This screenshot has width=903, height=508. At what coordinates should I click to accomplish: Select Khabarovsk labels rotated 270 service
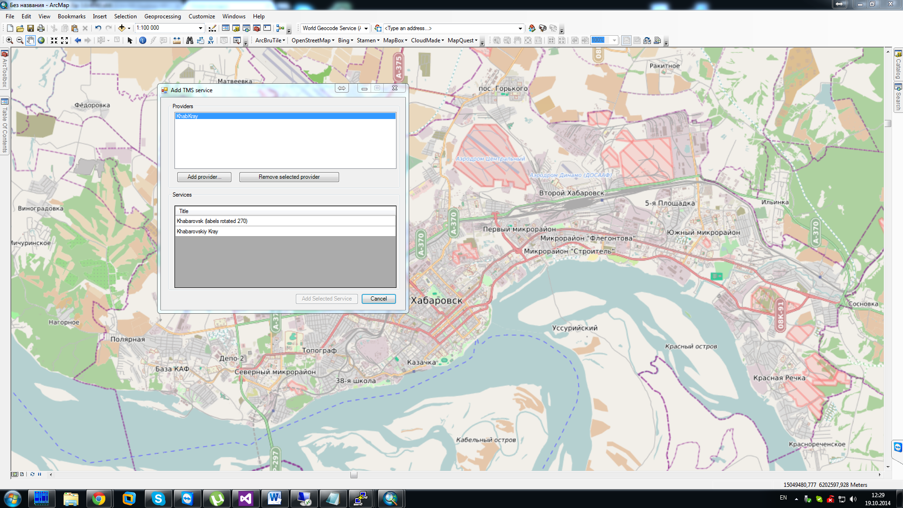[285, 221]
